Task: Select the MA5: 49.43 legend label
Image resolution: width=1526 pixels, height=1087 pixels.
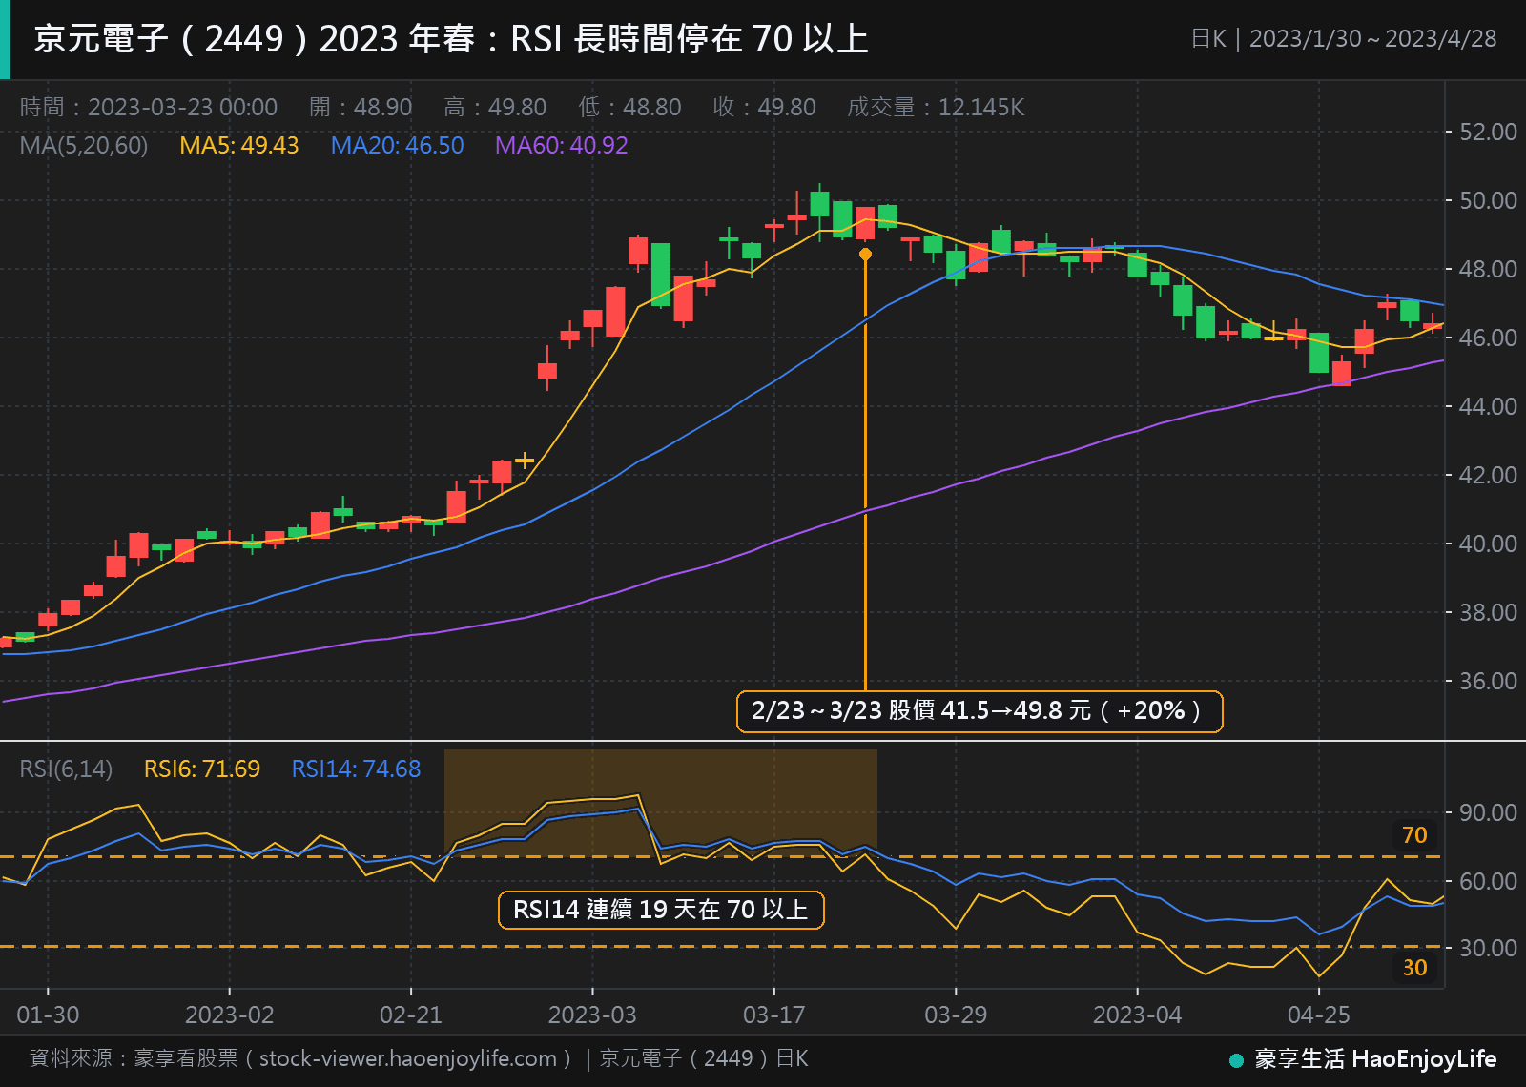Action: coord(238,145)
